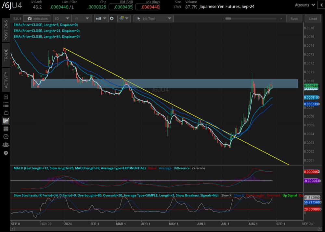This screenshot has height=232, width=325.
Task: Click the Volume 87.7K value
Action: (191, 7)
